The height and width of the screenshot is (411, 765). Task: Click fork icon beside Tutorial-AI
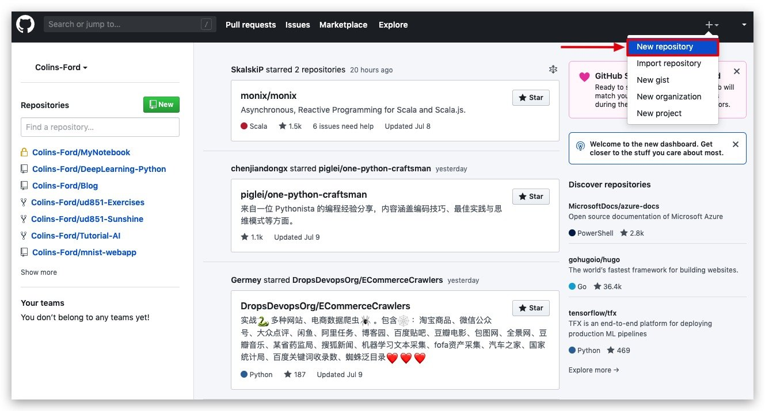(x=24, y=236)
